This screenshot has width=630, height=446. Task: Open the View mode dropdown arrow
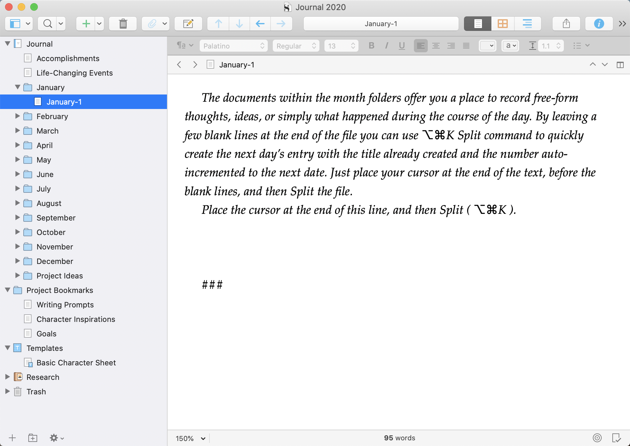28,24
